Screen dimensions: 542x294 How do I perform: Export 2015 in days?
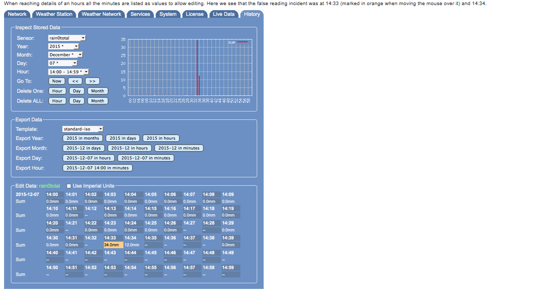tap(123, 138)
